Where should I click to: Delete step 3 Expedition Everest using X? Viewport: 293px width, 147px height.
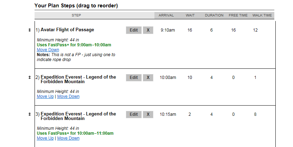[148, 114]
